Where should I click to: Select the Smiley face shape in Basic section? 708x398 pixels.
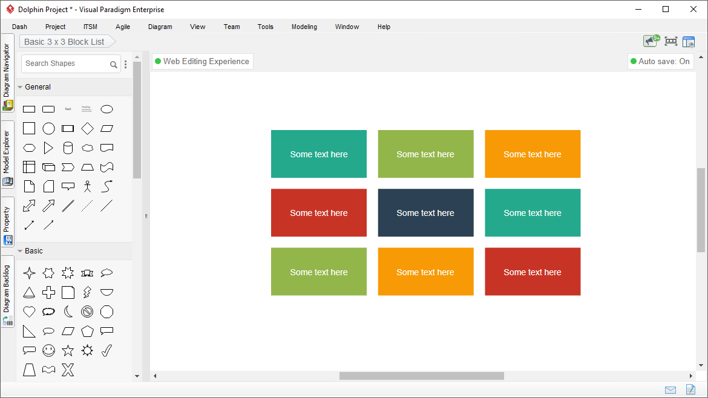click(x=48, y=350)
